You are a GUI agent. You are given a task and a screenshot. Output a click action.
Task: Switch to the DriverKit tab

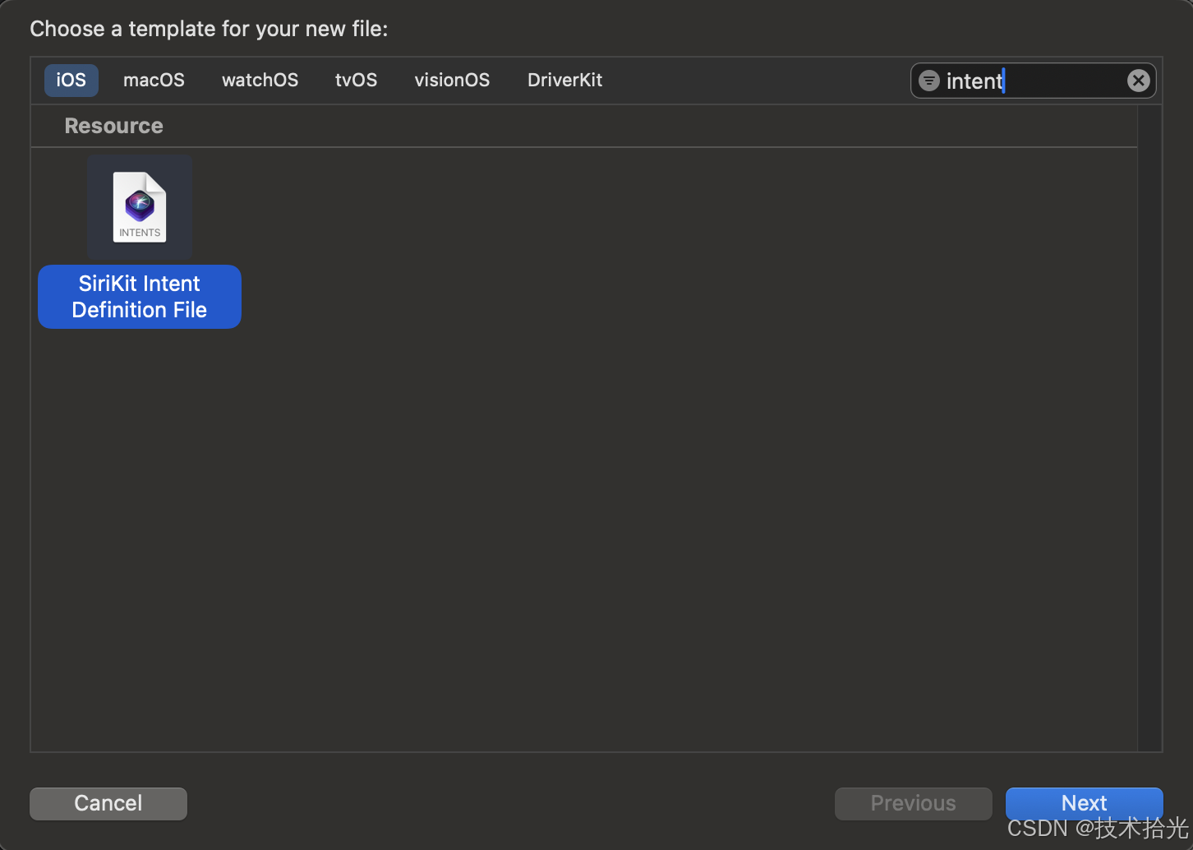coord(564,81)
